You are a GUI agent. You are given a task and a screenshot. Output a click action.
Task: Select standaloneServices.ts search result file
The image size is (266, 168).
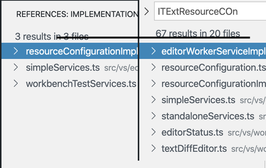click(203, 116)
